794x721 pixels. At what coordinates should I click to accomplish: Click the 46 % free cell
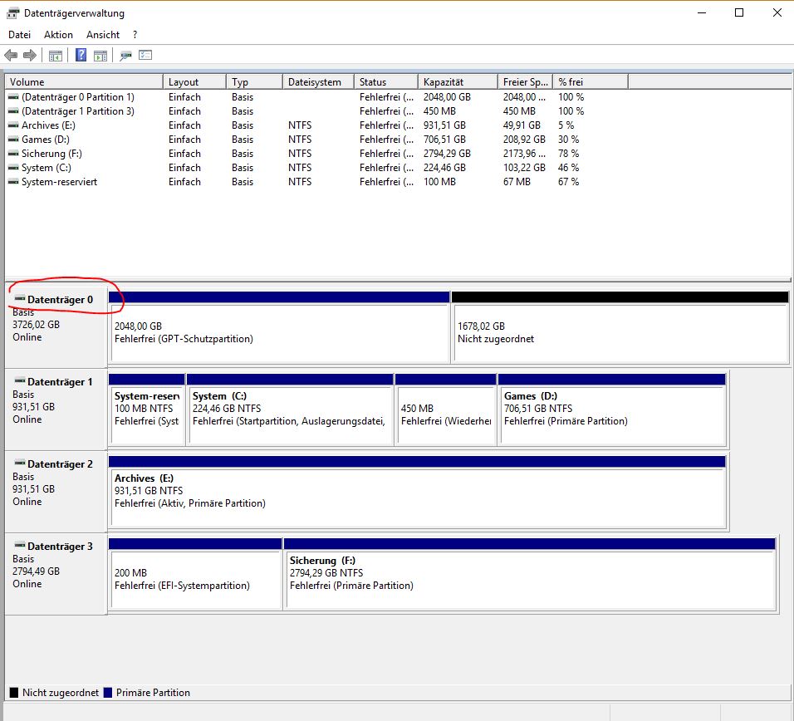click(x=568, y=168)
